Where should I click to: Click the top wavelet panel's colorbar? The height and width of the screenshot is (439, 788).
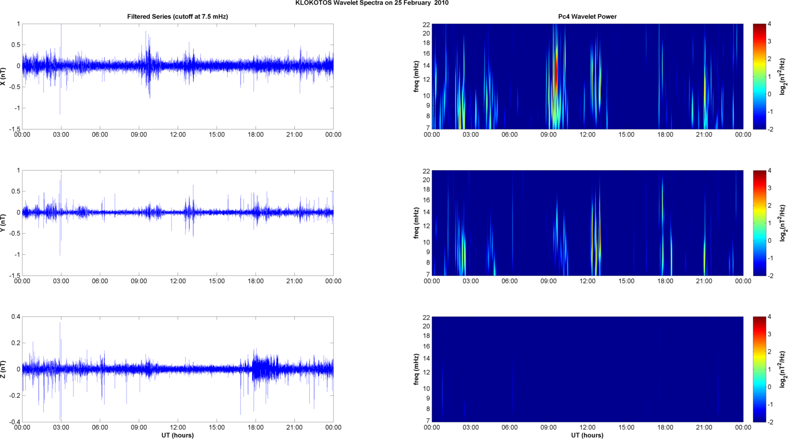759,76
